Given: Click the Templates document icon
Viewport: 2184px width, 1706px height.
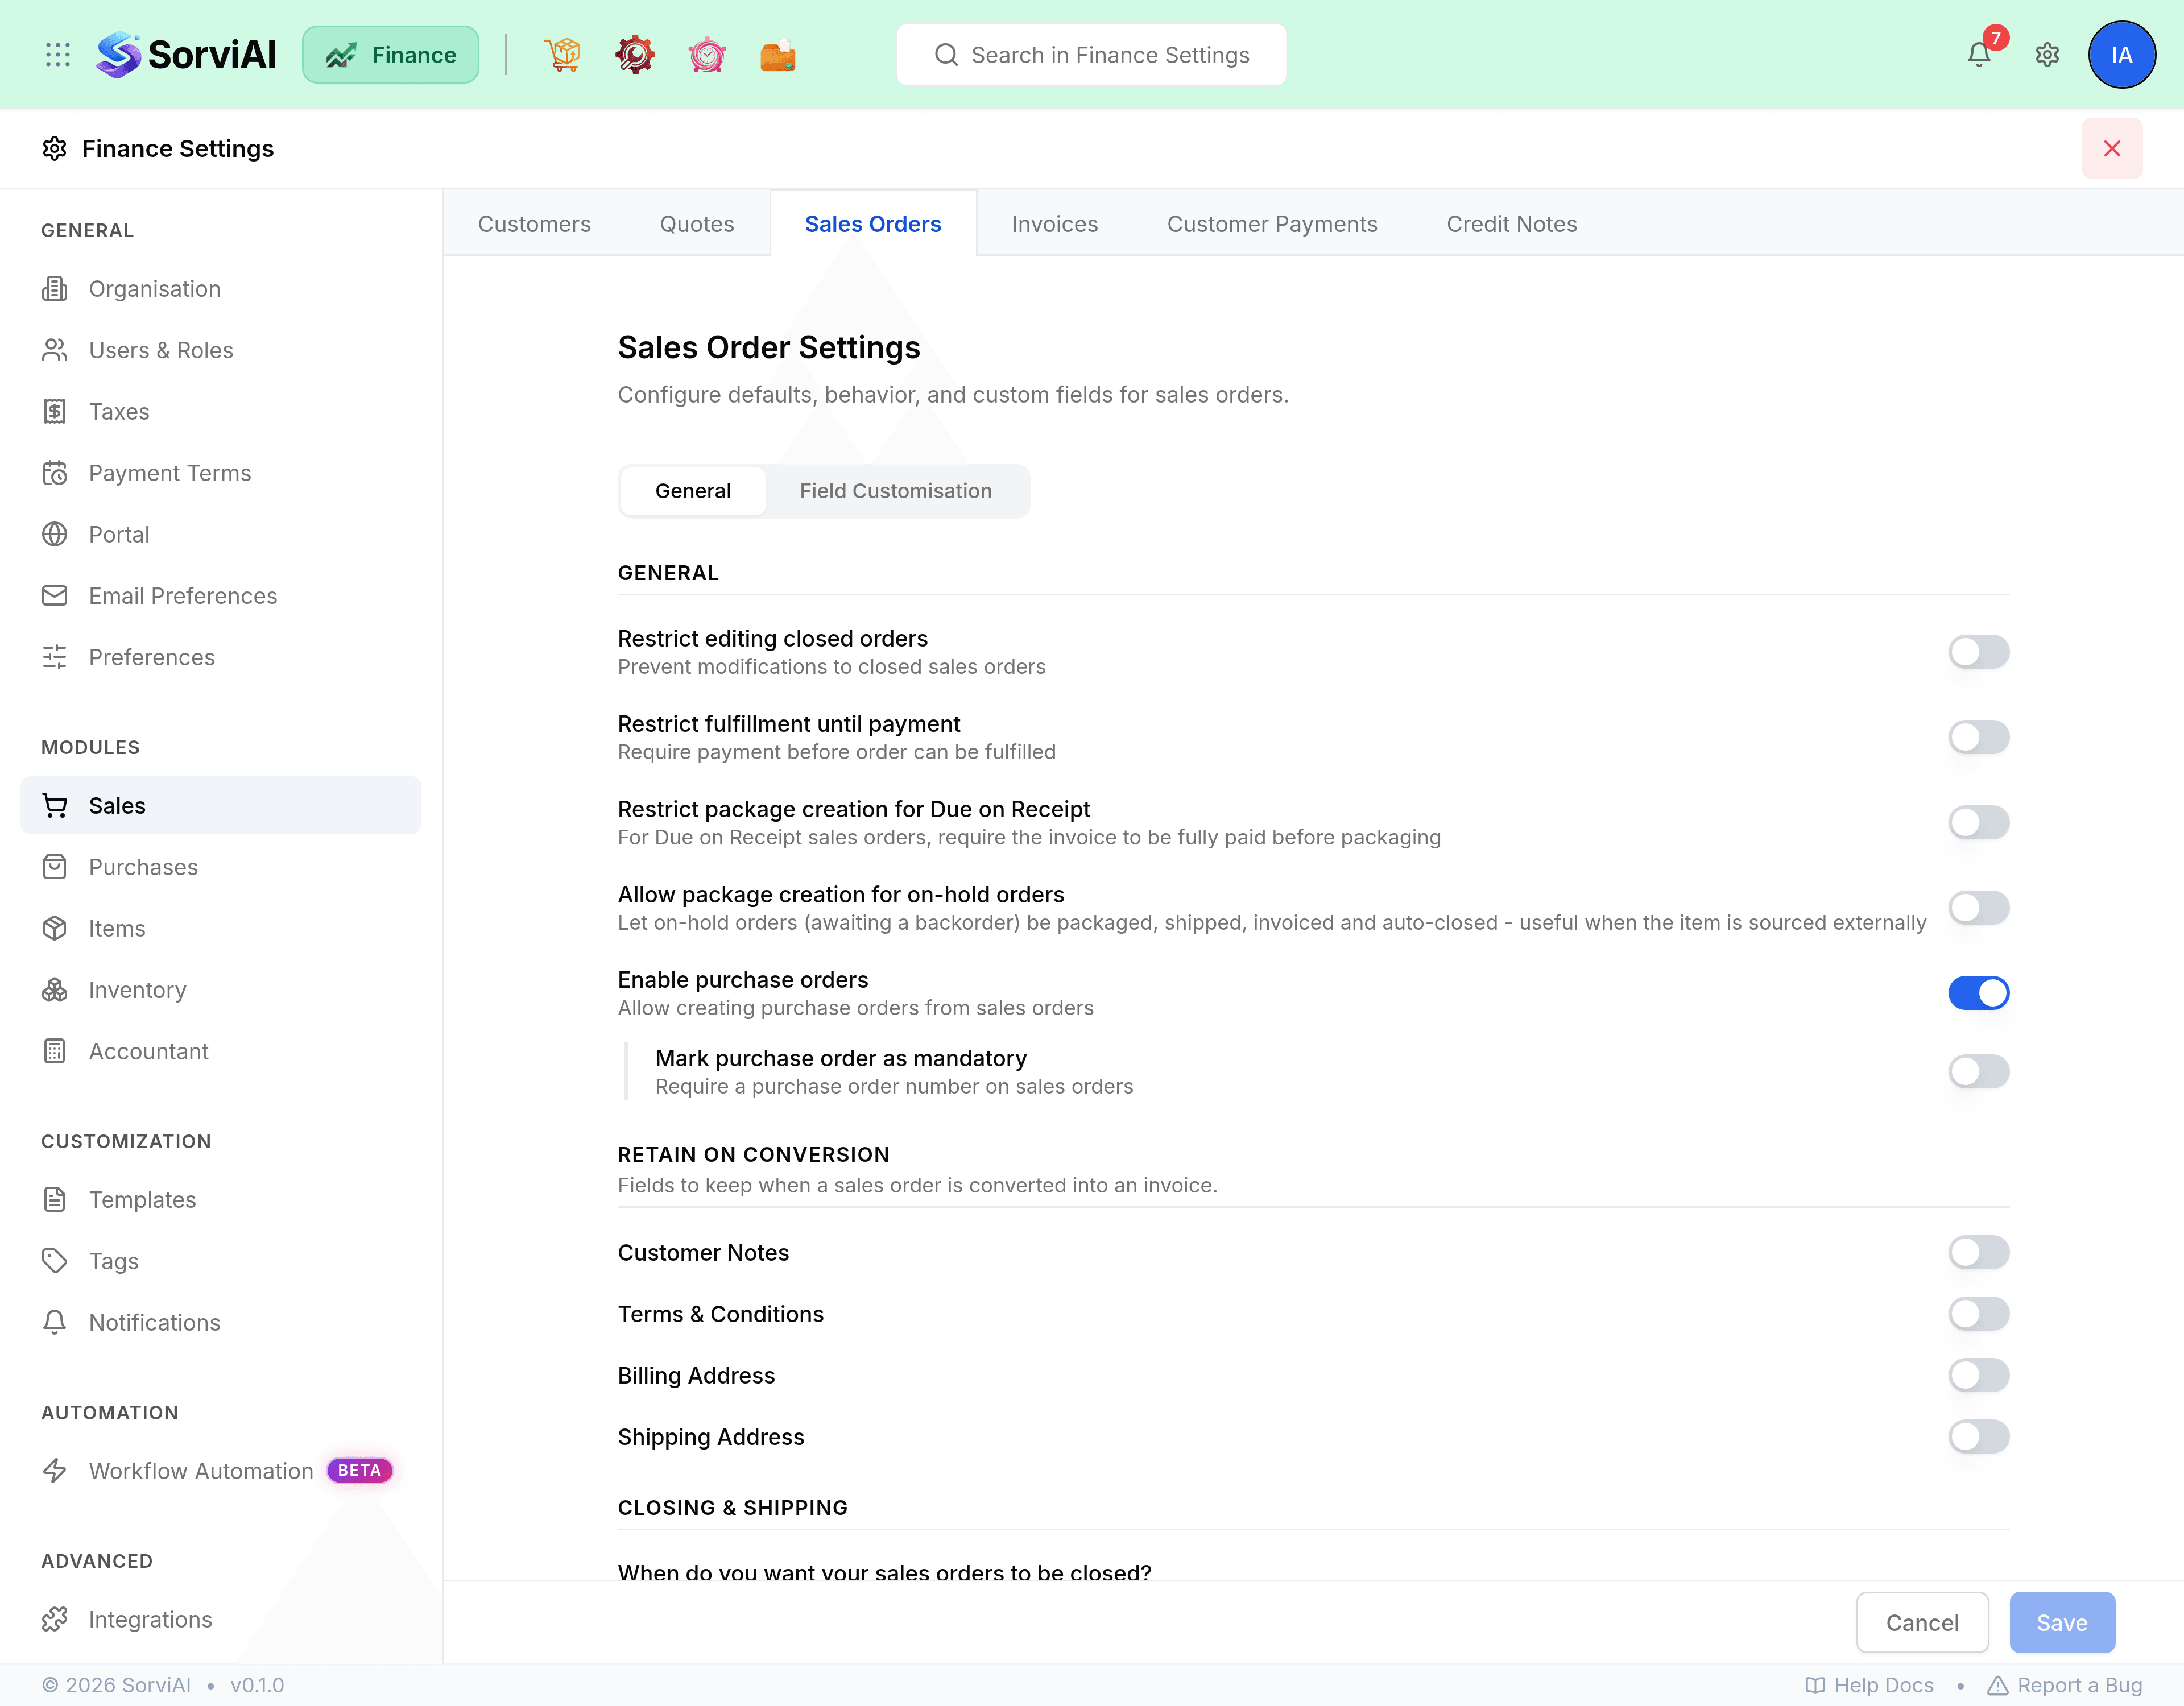Looking at the screenshot, I should click(55, 1200).
